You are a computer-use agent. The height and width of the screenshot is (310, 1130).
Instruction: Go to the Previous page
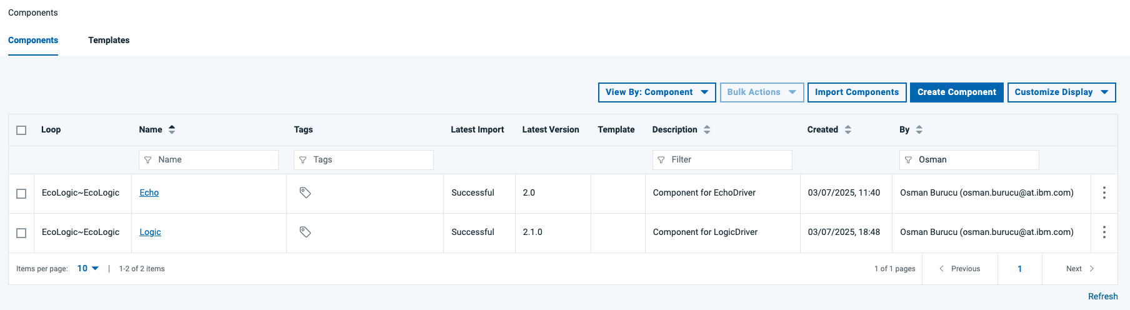959,269
